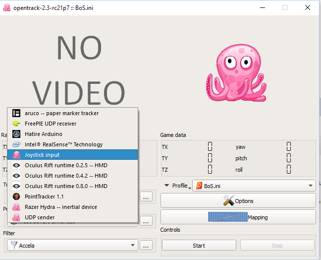Click eye icon for Oculus 0.4.2

click(16, 176)
